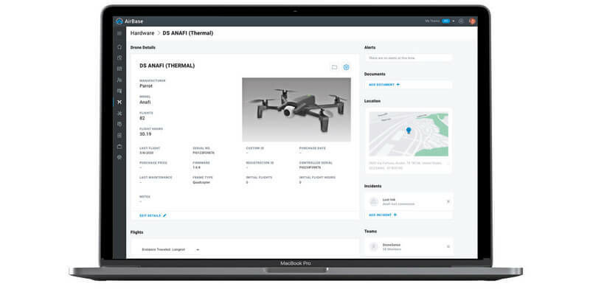Click the location map preview
Viewport: 590px width, 295px height.
[x=409, y=134]
